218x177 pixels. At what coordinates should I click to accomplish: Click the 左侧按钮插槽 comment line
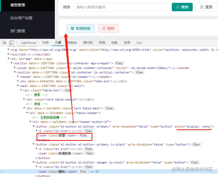pyautogui.click(x=49, y=118)
